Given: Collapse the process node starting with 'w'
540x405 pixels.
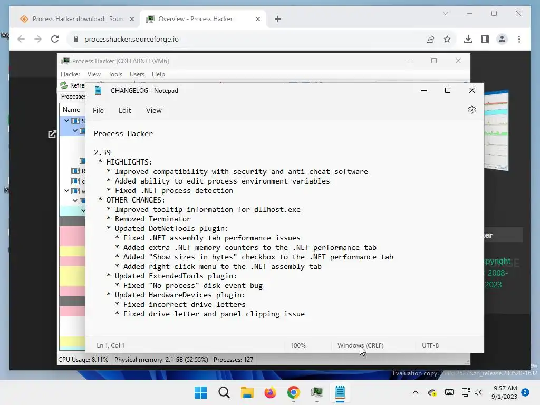Looking at the screenshot, I should (66, 190).
